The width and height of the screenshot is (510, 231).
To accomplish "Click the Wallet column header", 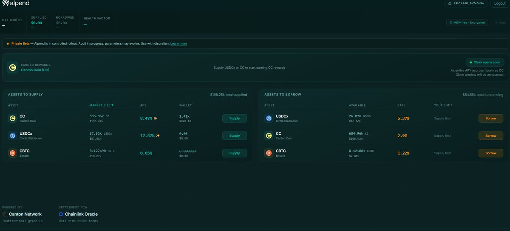I will click(185, 105).
